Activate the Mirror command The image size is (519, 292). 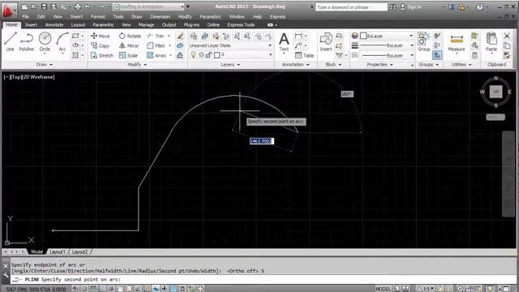129,45
